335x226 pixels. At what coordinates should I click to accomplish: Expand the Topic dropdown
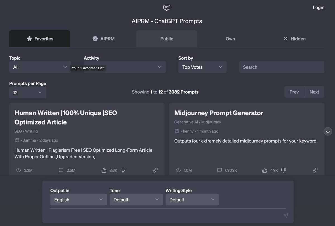tap(40, 67)
